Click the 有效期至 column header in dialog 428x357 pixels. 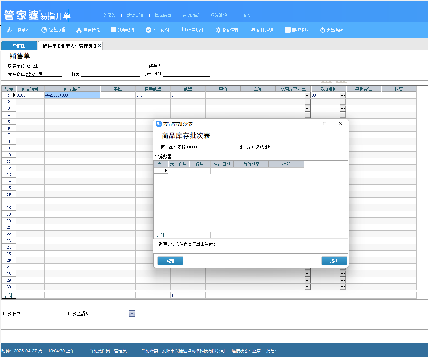click(x=251, y=164)
